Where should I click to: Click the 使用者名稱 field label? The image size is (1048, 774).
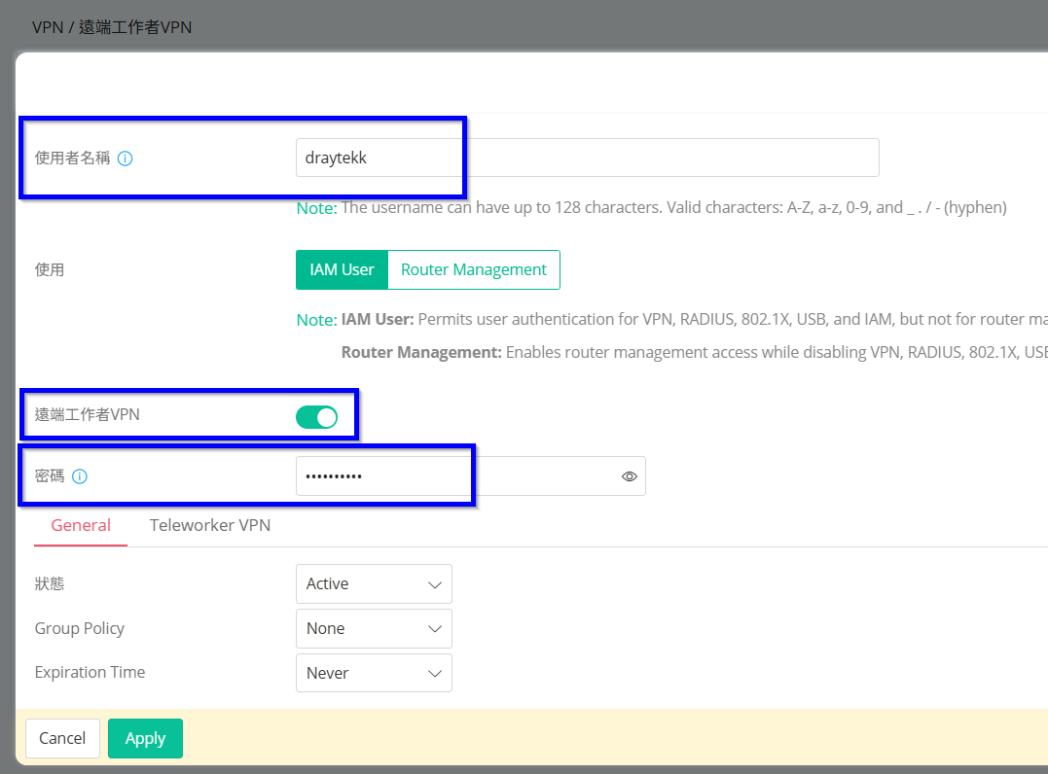pos(72,158)
